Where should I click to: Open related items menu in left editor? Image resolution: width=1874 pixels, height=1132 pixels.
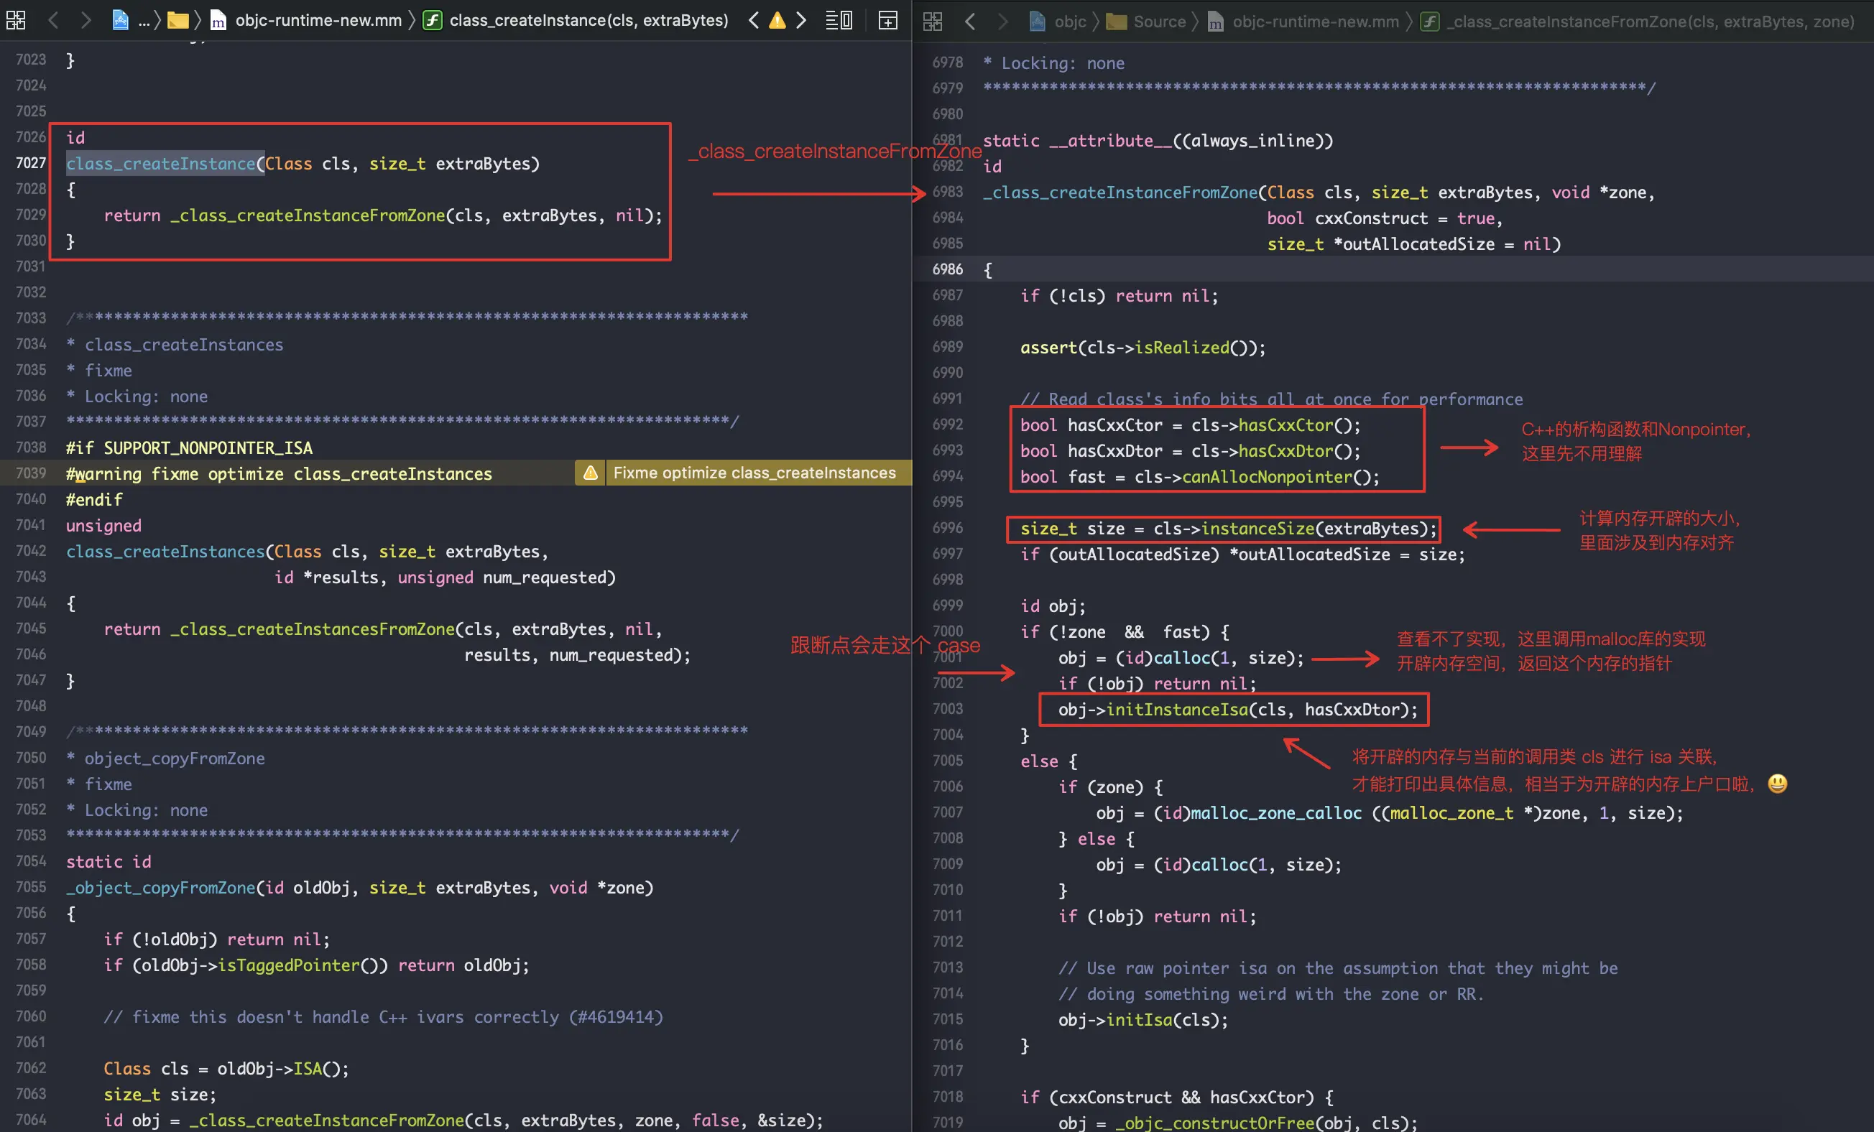coord(15,21)
